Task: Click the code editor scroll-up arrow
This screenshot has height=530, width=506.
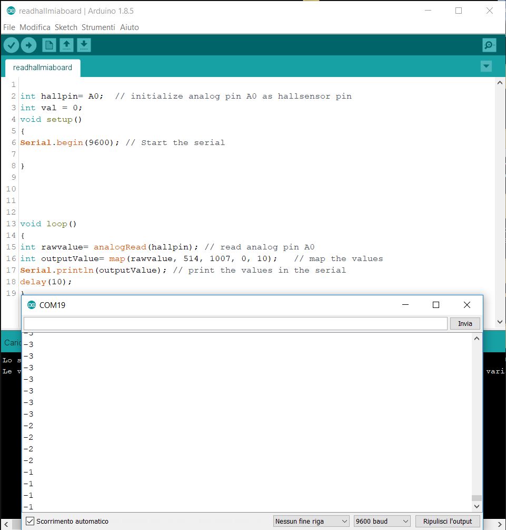Action: click(500, 82)
